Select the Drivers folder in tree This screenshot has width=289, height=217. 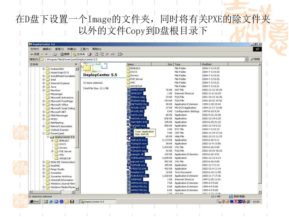[63, 147]
